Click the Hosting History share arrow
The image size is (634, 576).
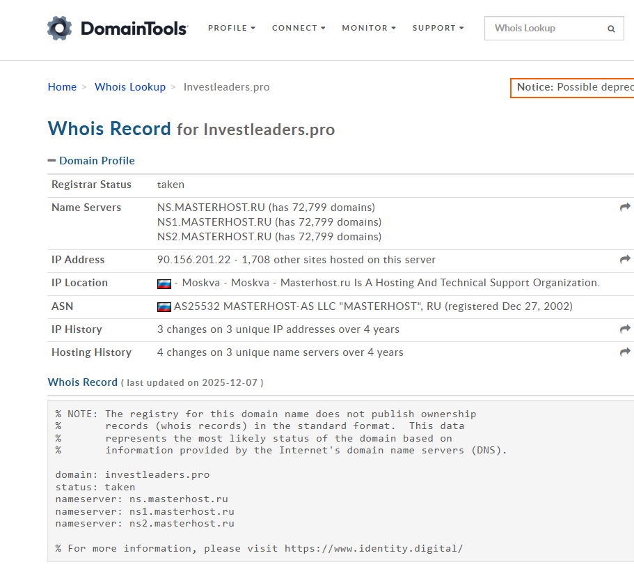624,352
